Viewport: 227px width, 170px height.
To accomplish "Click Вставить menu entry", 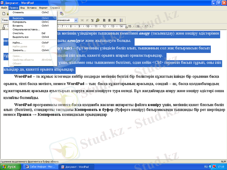I will pyautogui.click(x=18, y=25).
